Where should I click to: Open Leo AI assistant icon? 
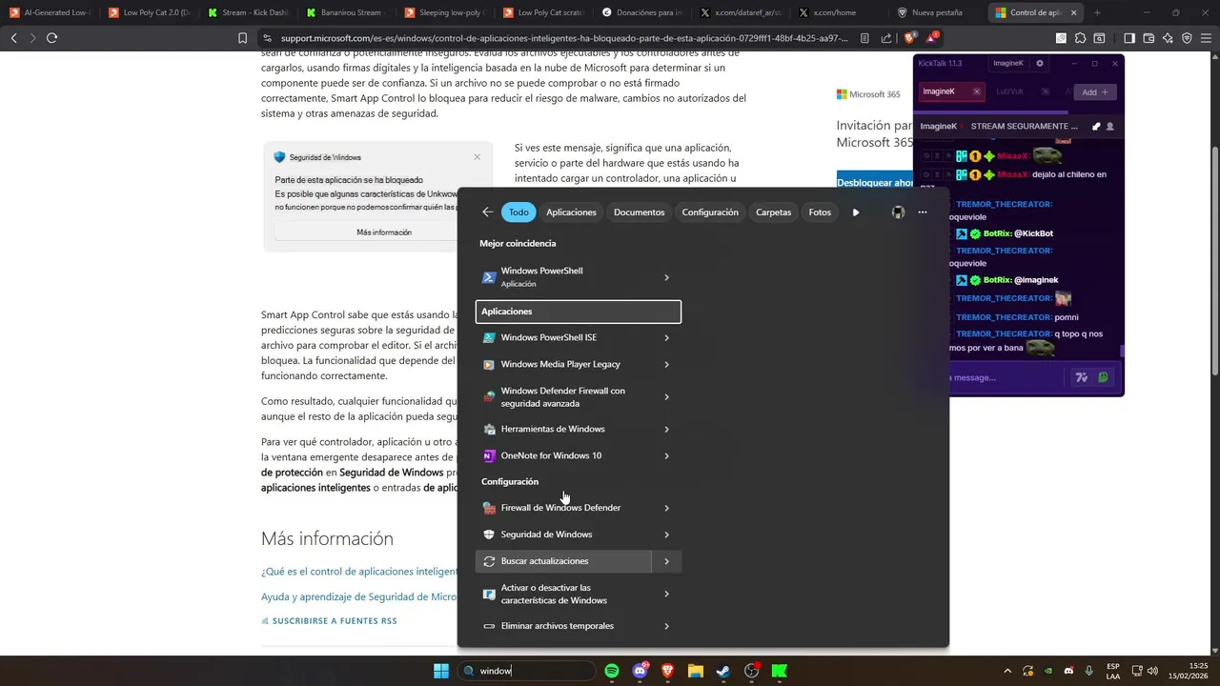(1168, 38)
